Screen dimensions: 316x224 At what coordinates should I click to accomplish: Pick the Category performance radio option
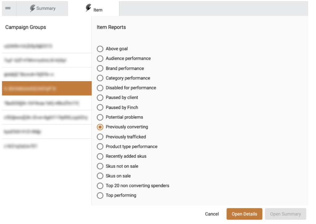coord(100,78)
